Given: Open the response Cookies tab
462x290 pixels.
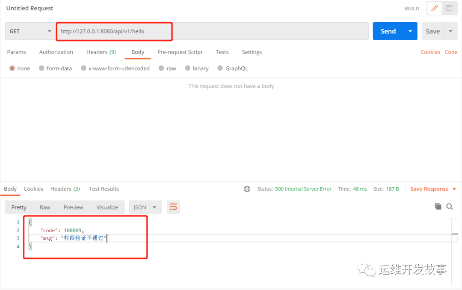Looking at the screenshot, I should [33, 189].
